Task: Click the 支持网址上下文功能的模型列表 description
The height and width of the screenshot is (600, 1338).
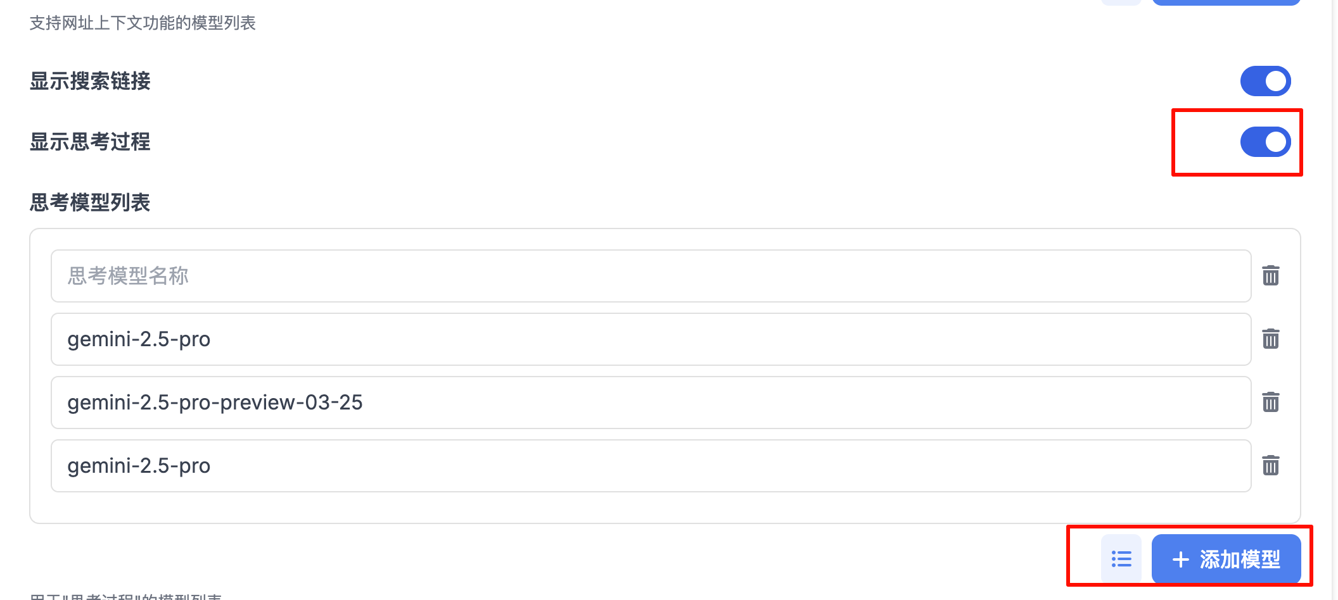Action: (x=143, y=23)
